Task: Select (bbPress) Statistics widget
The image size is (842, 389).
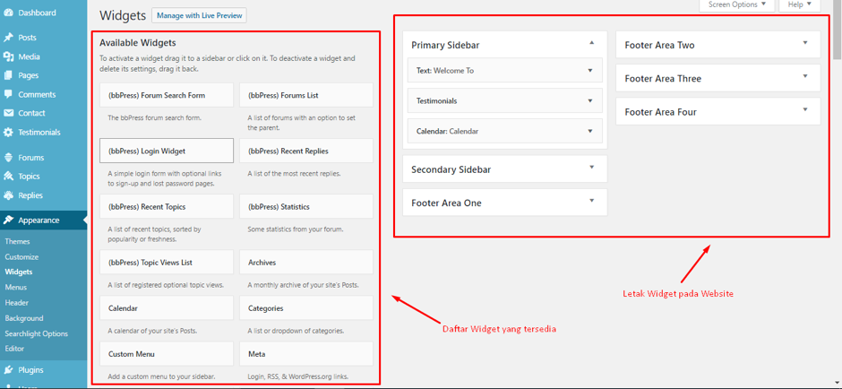Action: (x=306, y=206)
